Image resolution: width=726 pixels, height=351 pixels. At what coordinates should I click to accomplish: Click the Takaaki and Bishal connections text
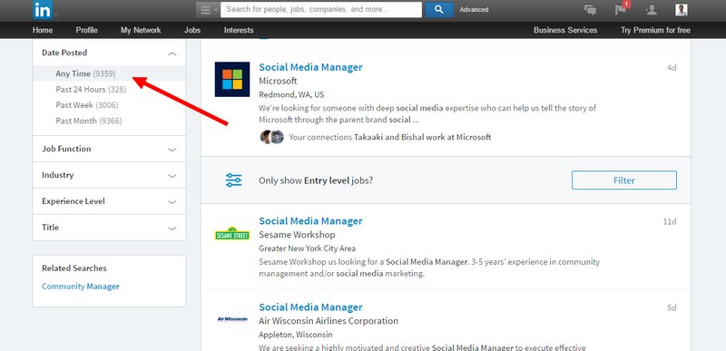point(390,137)
